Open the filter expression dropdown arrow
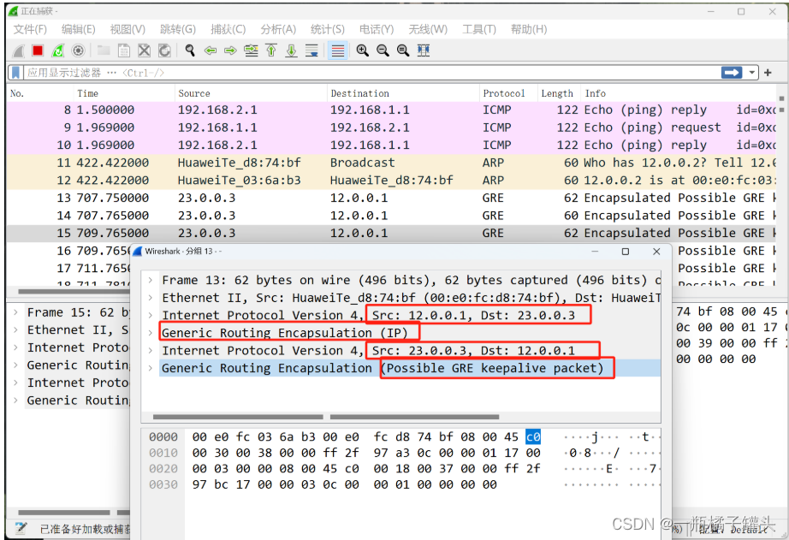Image resolution: width=789 pixels, height=540 pixels. tap(752, 72)
